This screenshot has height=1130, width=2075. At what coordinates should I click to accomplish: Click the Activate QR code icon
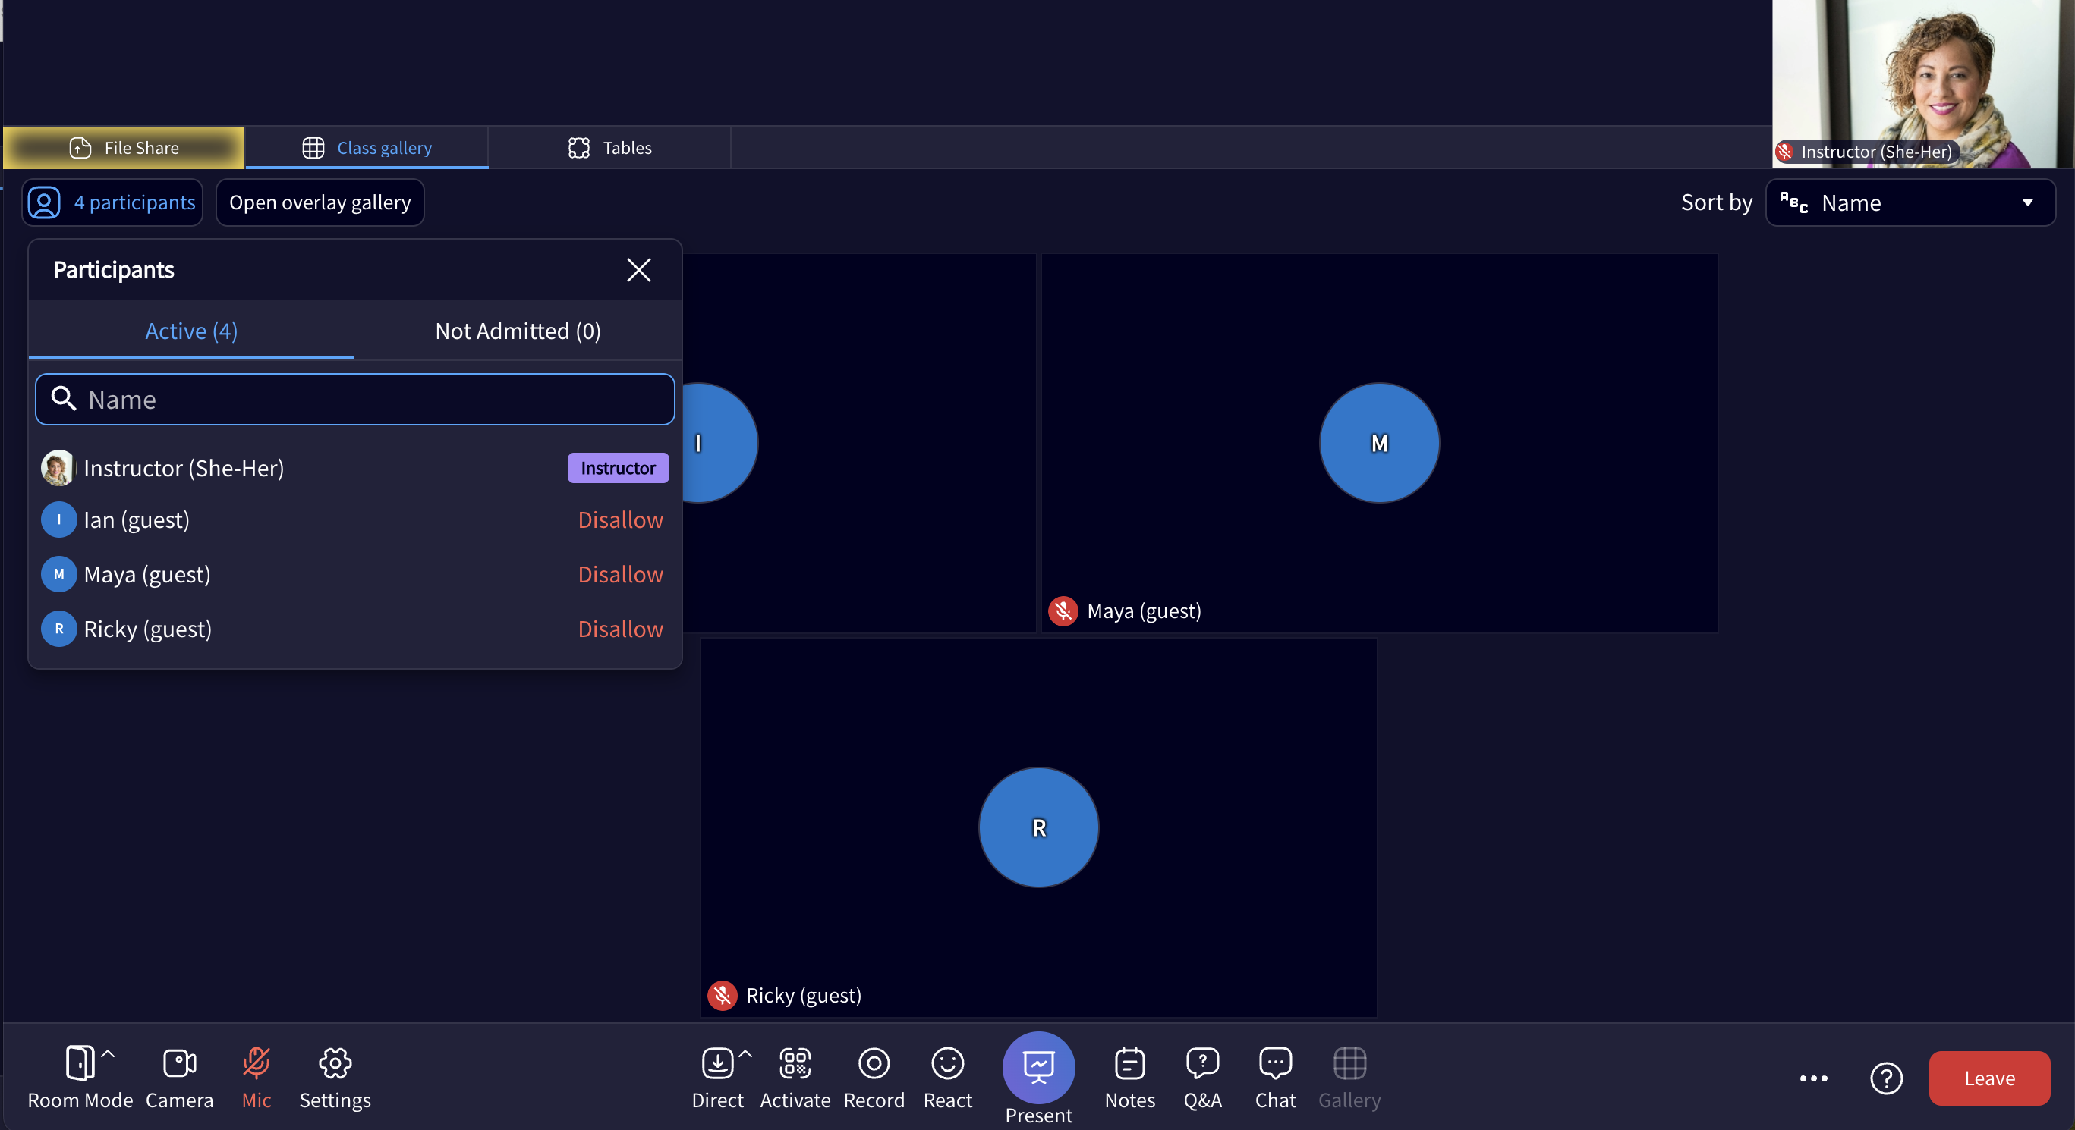(795, 1063)
